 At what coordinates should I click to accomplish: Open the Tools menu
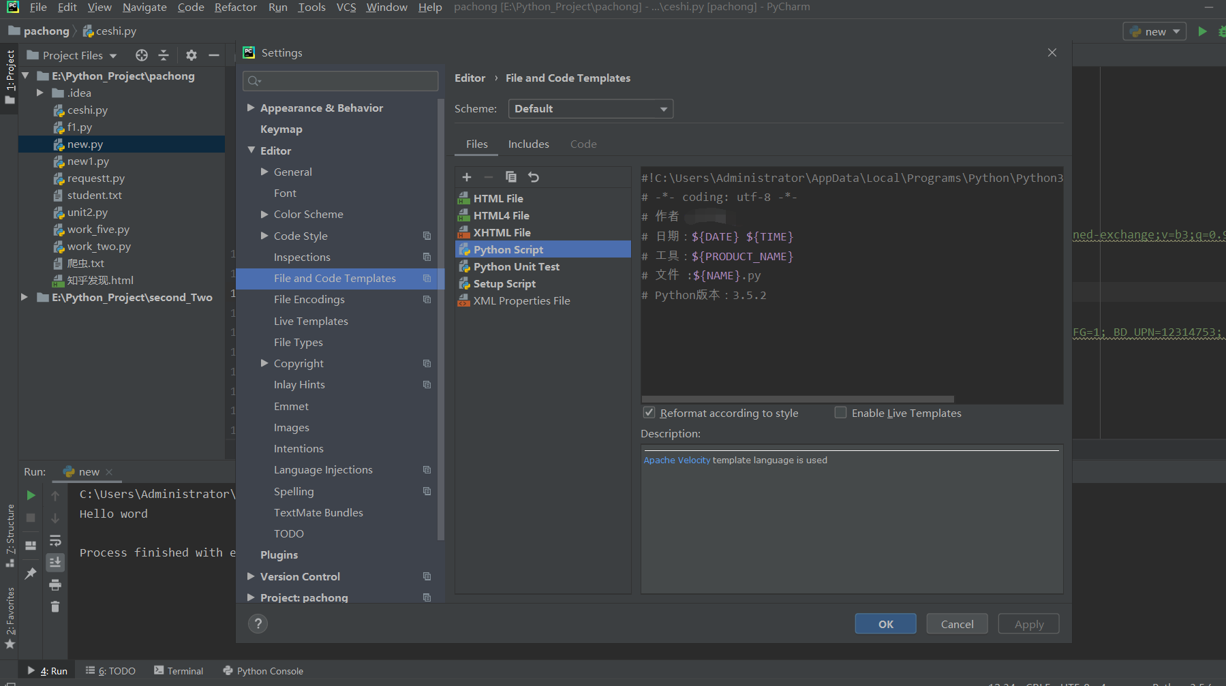pyautogui.click(x=311, y=7)
